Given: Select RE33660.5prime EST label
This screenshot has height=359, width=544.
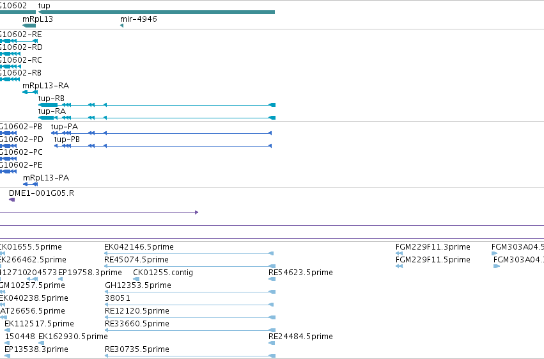Looking at the screenshot, I should [137, 324].
